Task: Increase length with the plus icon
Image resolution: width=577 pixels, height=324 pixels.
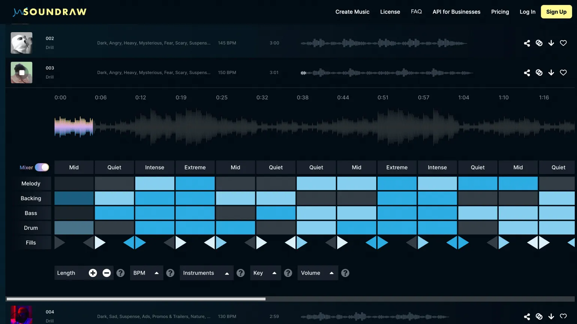Action: click(93, 273)
